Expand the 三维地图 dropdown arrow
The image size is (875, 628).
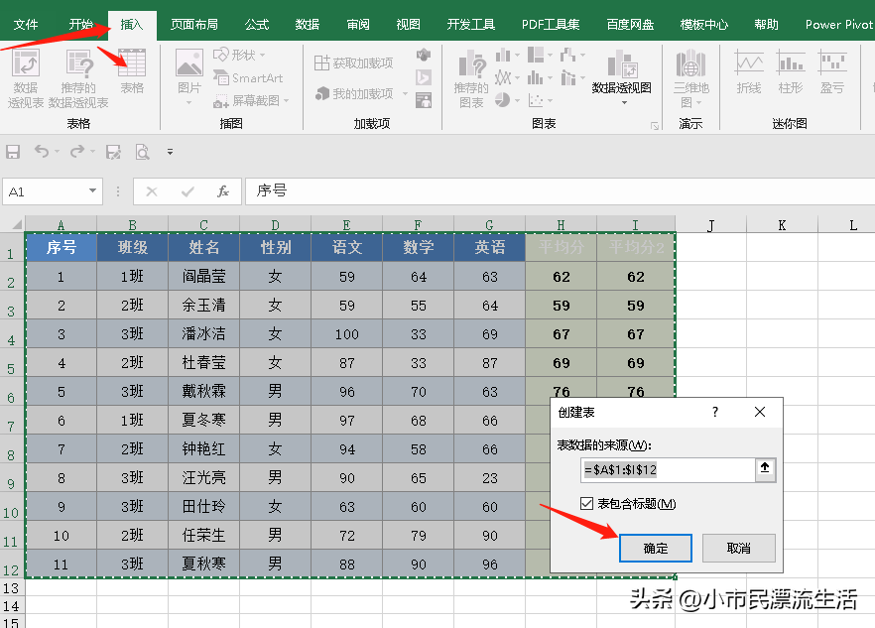[698, 103]
